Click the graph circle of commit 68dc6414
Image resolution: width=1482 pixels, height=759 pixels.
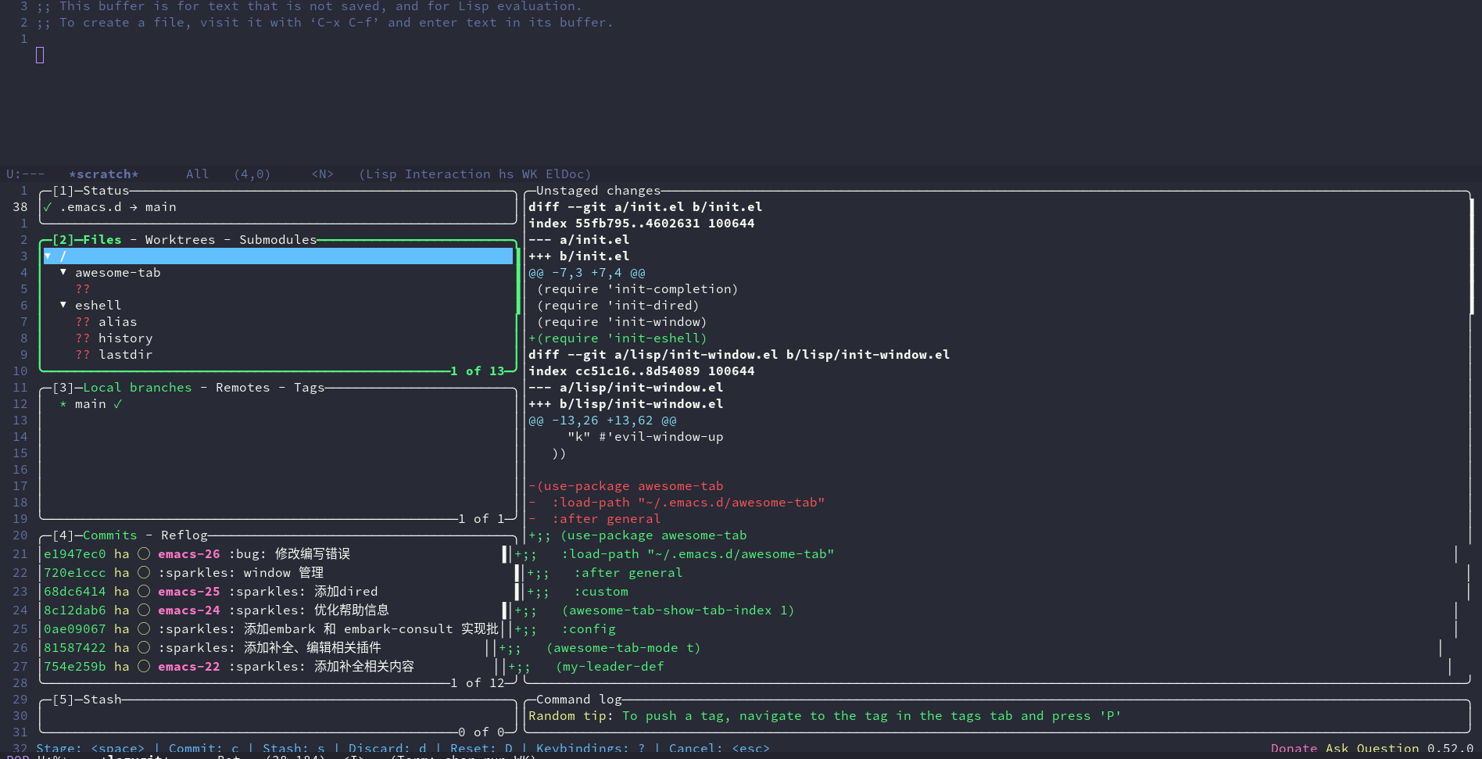click(144, 591)
